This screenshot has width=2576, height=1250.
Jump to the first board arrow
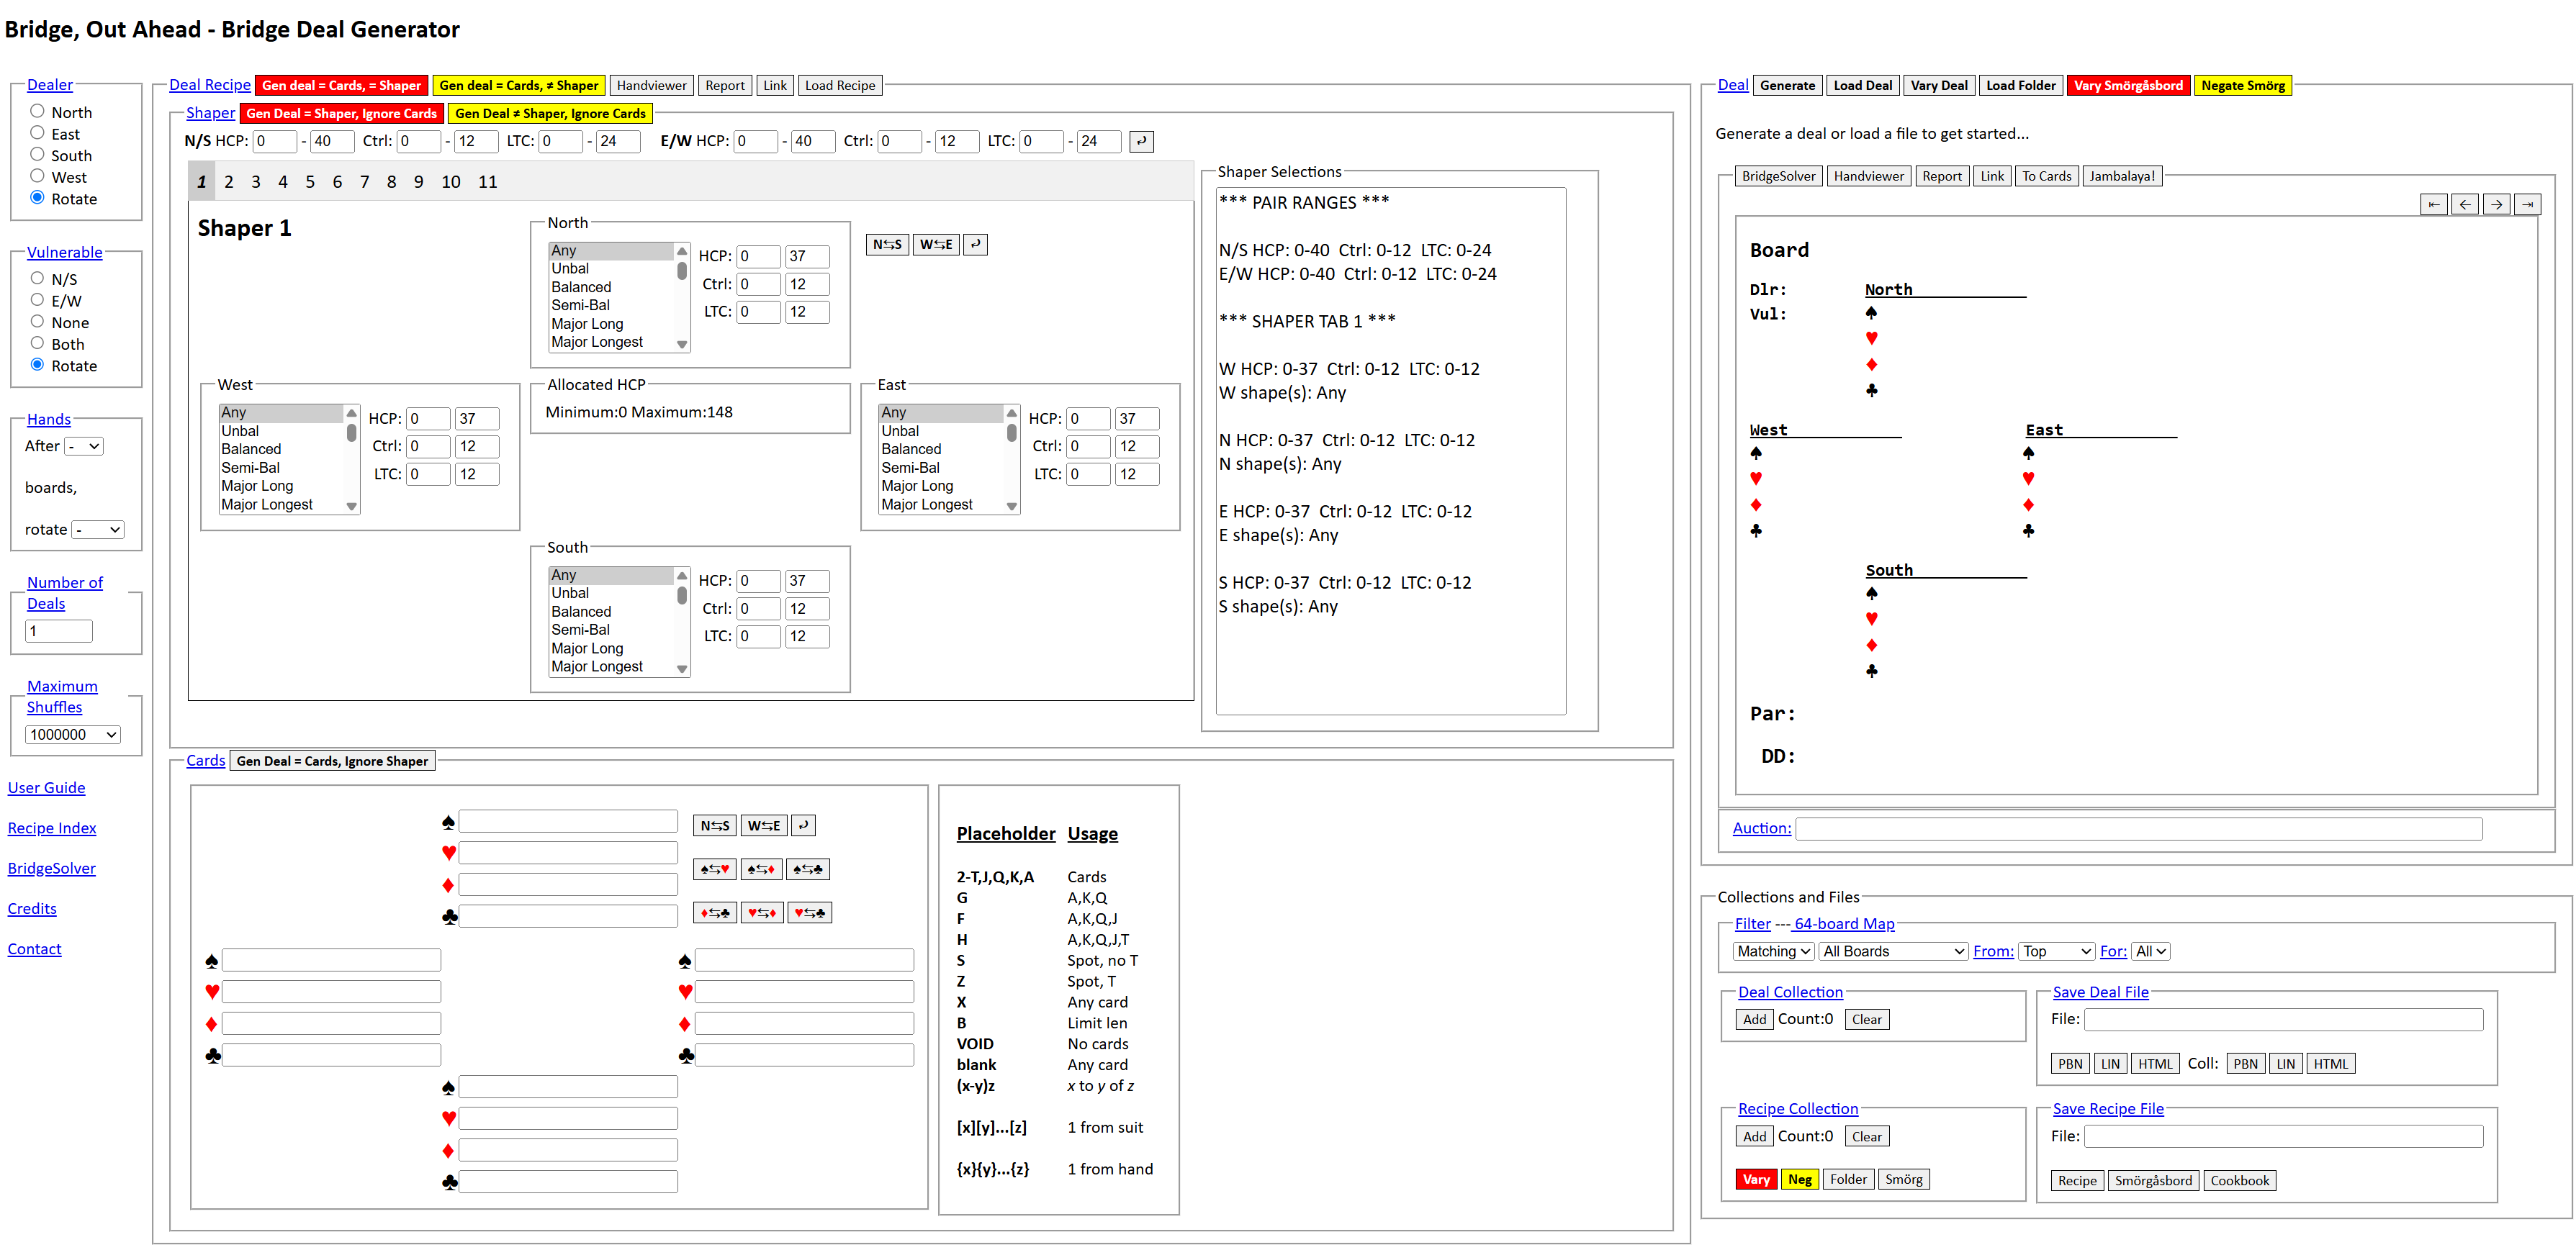click(x=2433, y=205)
